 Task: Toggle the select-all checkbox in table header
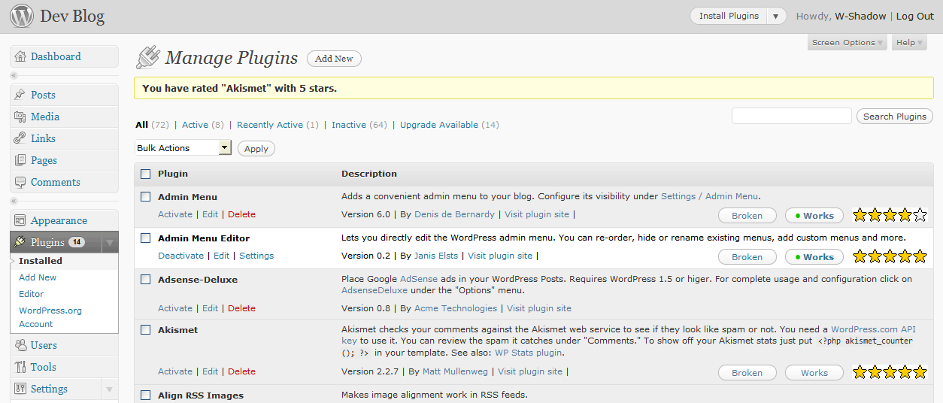(146, 174)
